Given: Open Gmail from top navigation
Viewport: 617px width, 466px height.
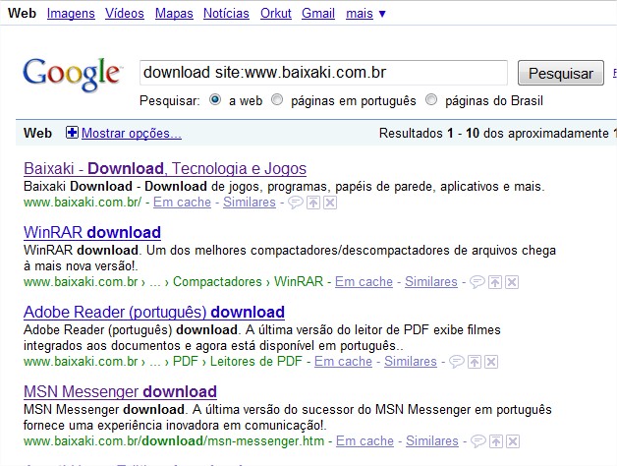Looking at the screenshot, I should coord(318,14).
